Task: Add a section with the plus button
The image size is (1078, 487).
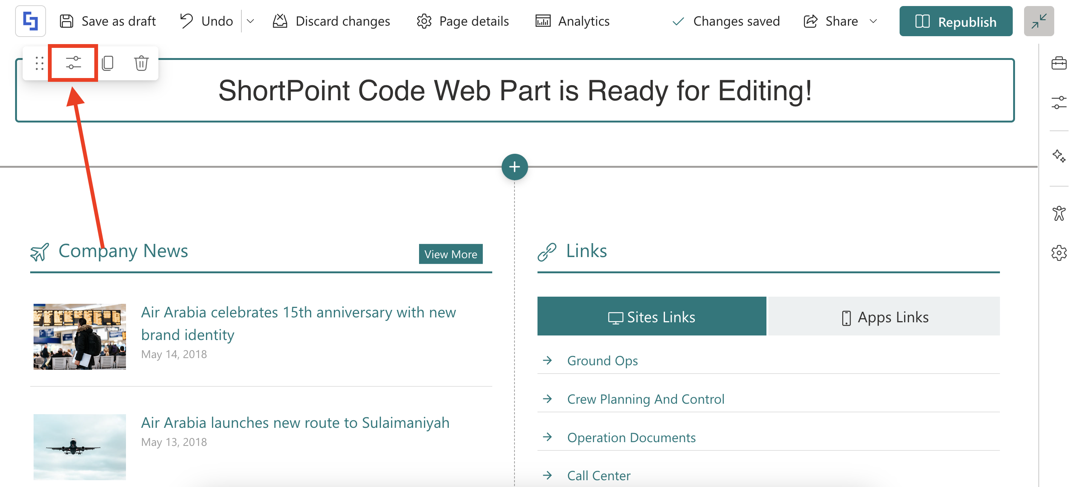Action: [x=514, y=167]
